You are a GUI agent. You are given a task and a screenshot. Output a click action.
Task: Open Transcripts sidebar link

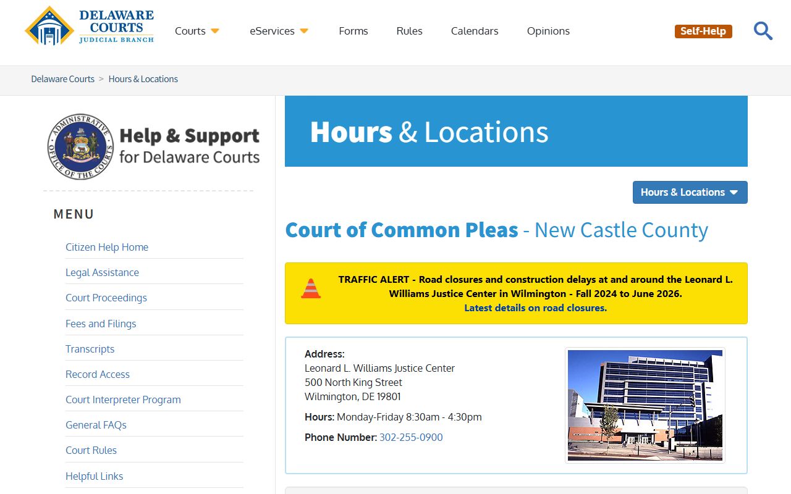[90, 349]
